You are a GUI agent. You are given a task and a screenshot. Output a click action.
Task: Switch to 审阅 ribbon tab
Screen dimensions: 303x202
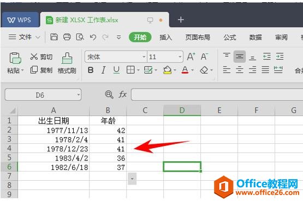click(x=281, y=37)
